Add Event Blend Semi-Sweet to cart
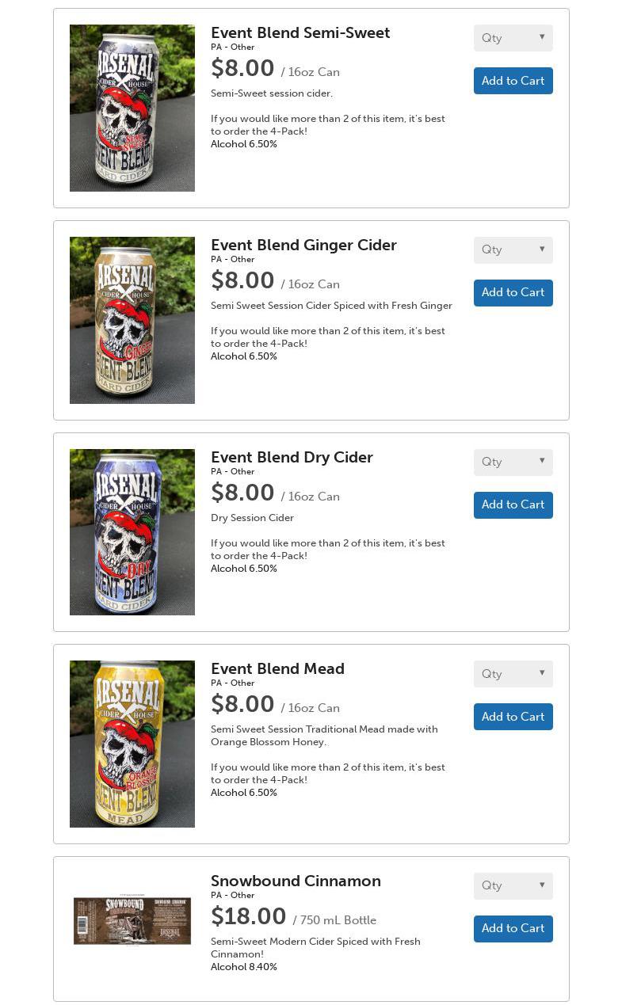622x1005 pixels. pyautogui.click(x=513, y=81)
